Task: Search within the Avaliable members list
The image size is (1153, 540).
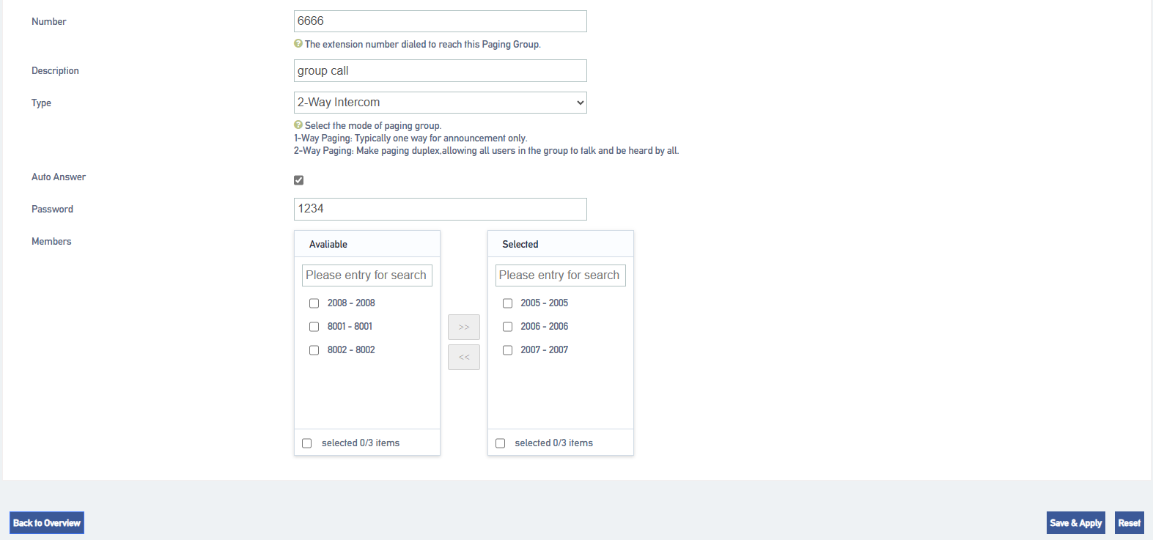Action: tap(367, 275)
